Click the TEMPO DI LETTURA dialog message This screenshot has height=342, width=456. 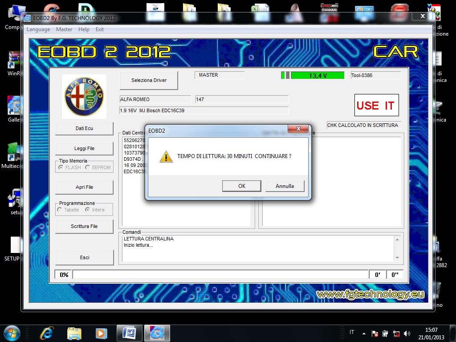[234, 156]
